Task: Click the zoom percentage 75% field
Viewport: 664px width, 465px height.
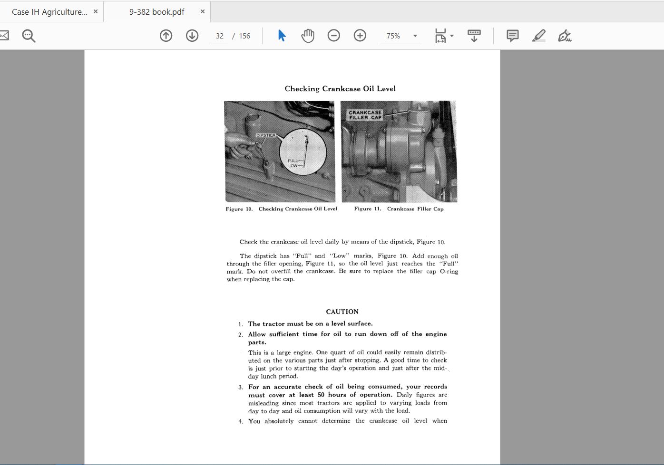Action: tap(393, 36)
